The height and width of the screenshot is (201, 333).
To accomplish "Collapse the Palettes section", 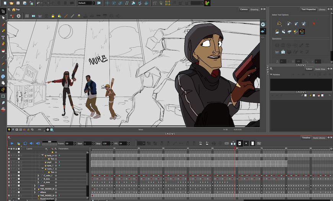I will point(271,74).
